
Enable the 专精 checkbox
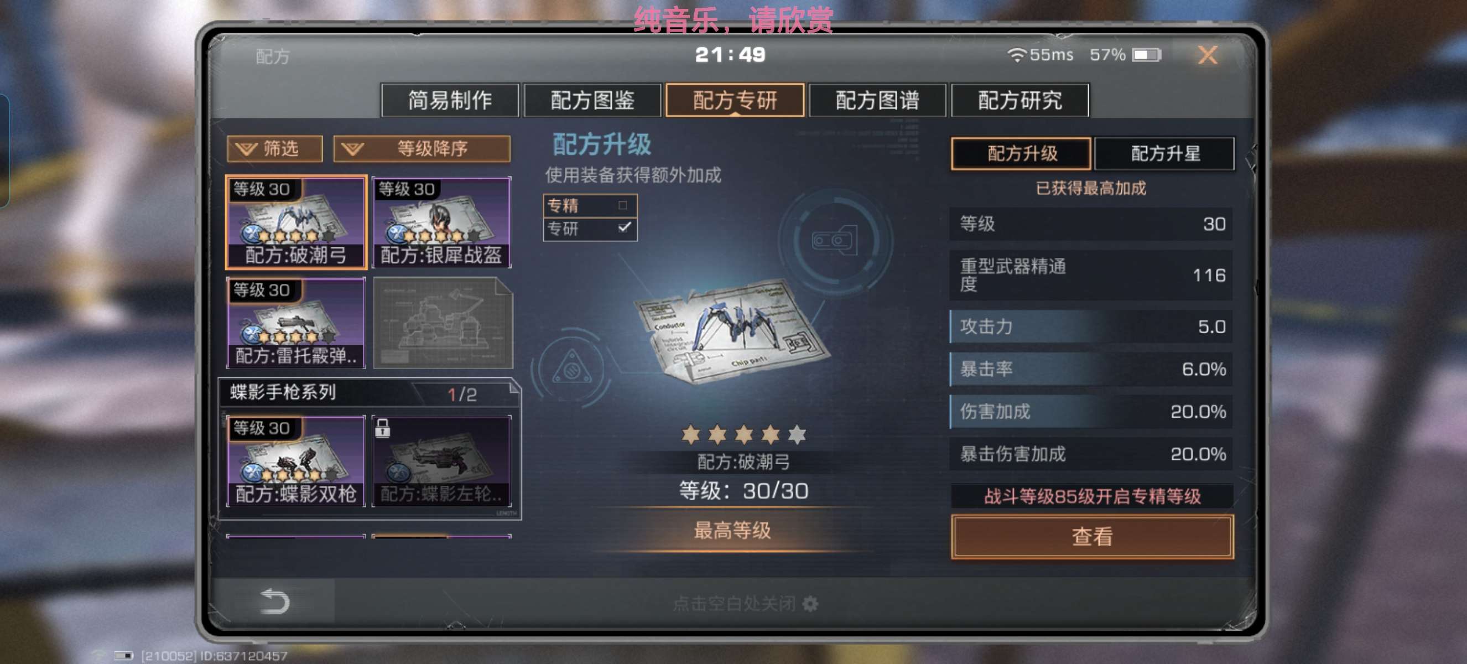[622, 205]
